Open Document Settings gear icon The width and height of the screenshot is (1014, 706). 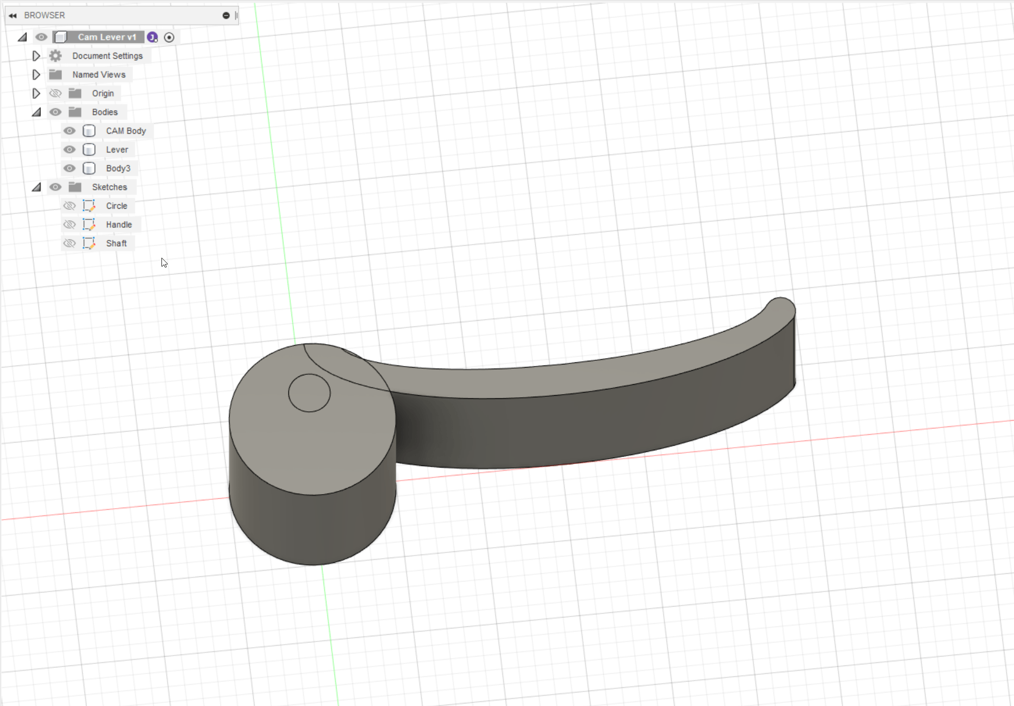click(x=55, y=56)
